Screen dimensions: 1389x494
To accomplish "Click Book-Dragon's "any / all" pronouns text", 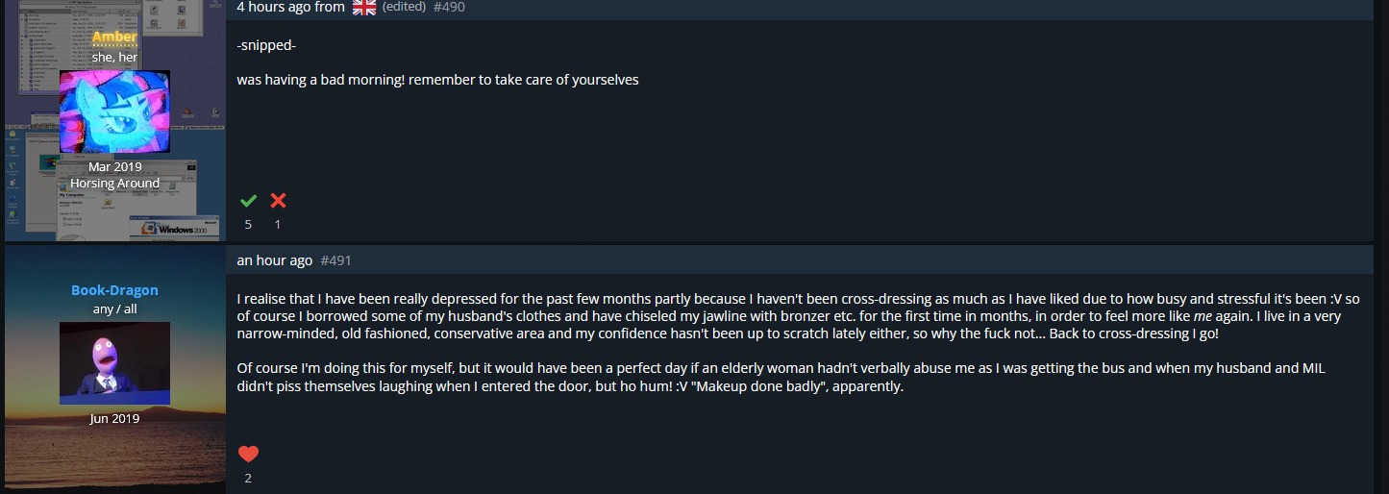I will coord(115,309).
